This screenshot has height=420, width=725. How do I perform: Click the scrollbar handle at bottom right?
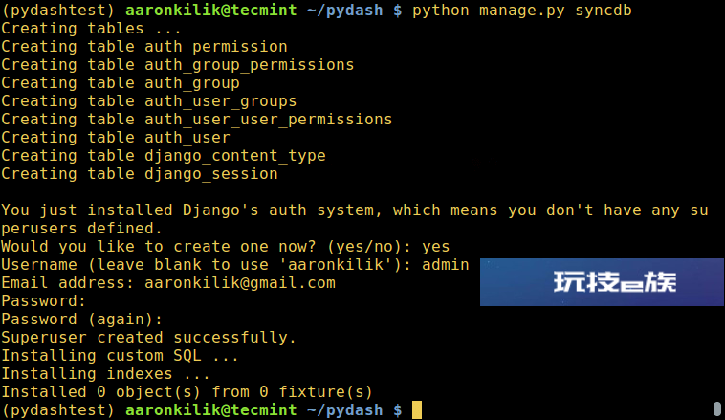coord(717,409)
